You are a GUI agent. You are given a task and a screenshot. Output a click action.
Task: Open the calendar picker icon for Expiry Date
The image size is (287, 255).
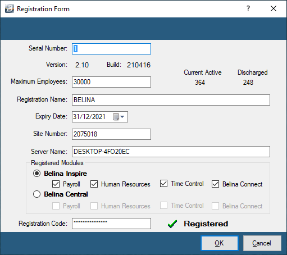point(116,117)
